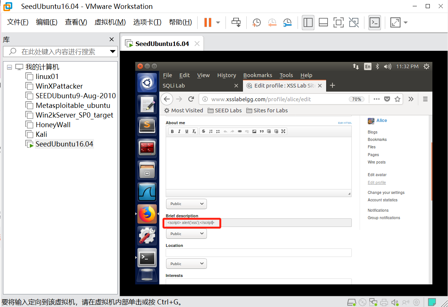
Task: Toggle the console view icon in VMware toolbar
Action: [374, 22]
